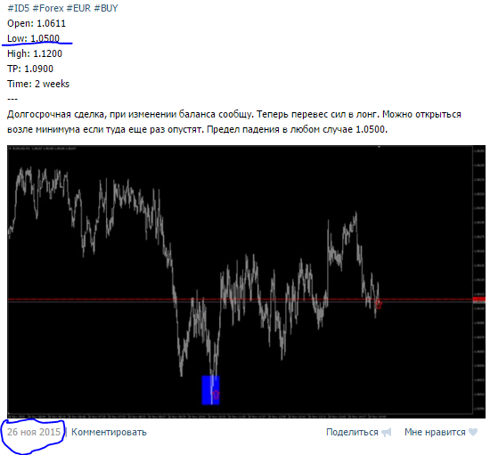Click the megaphone share icon
This screenshot has height=455, width=490.
pos(387,432)
